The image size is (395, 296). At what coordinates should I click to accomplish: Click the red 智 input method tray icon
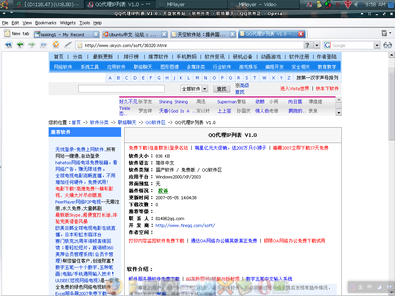pyautogui.click(x=338, y=5)
